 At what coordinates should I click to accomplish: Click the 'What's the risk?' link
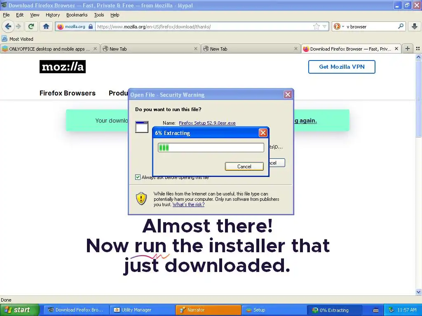tap(188, 204)
